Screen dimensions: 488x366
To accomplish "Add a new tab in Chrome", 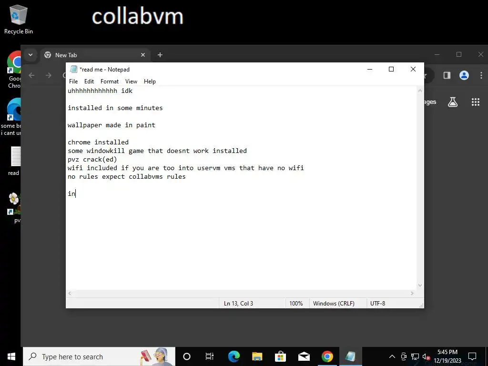I will 160,55.
